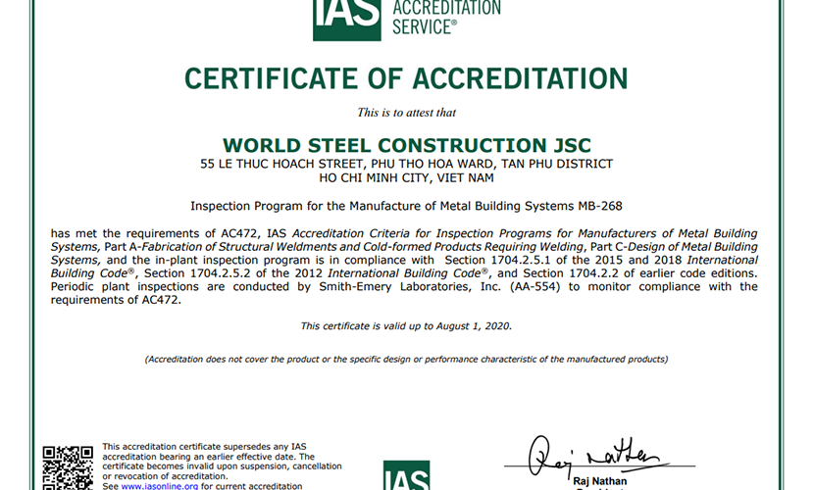Click the '55 LE THUC HOACH STREET' address line

point(406,164)
